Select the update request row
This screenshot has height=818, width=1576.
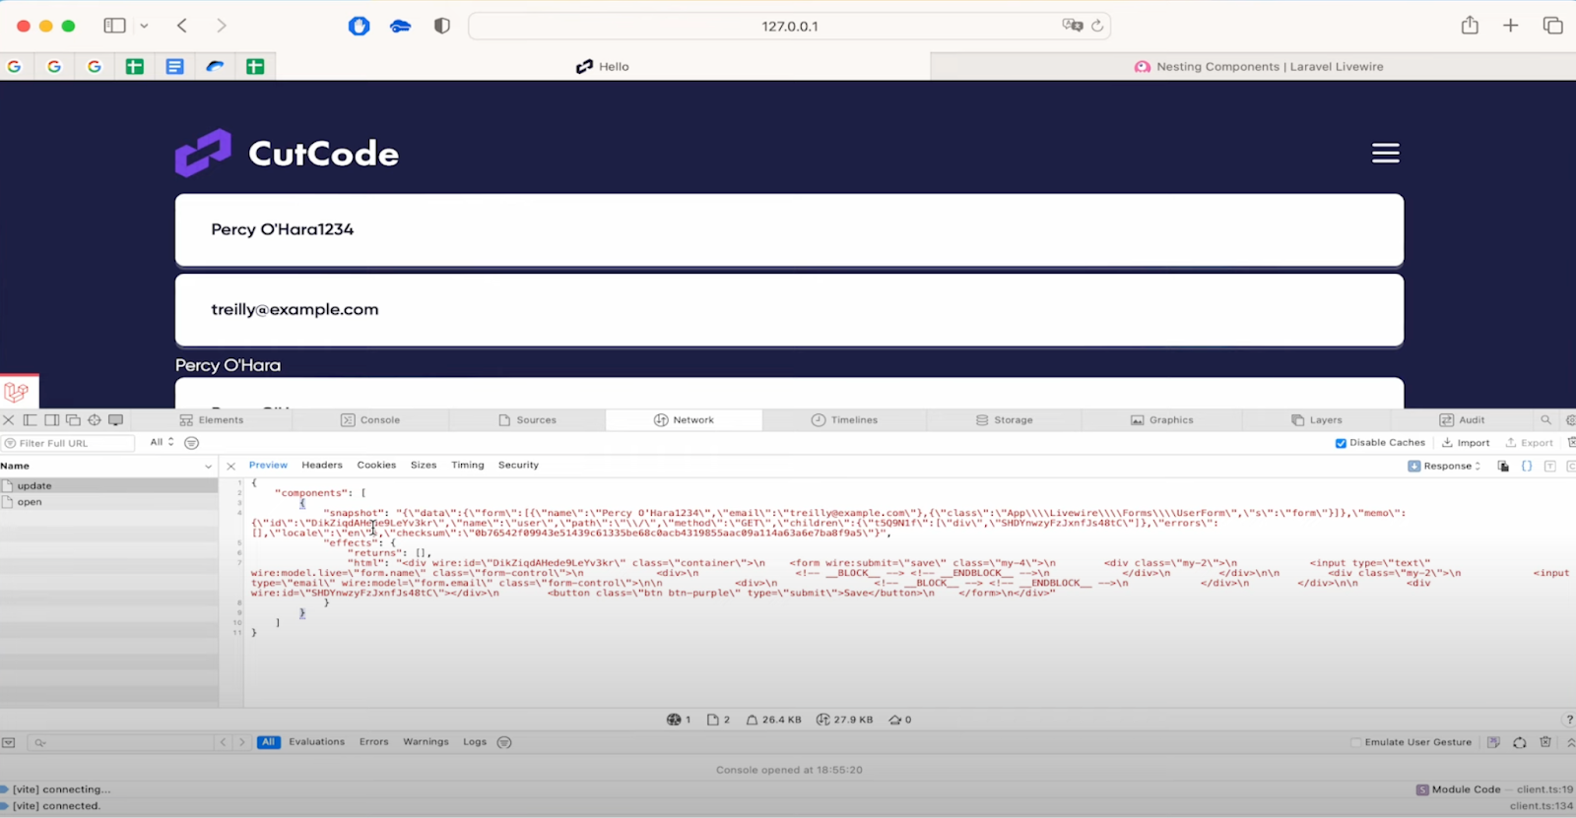108,485
